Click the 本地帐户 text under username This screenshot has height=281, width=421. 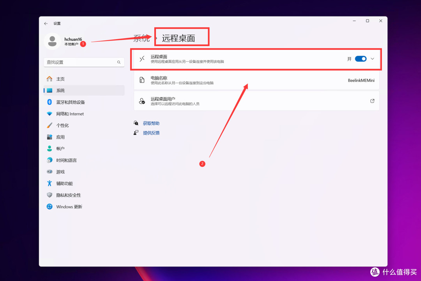[x=71, y=44]
